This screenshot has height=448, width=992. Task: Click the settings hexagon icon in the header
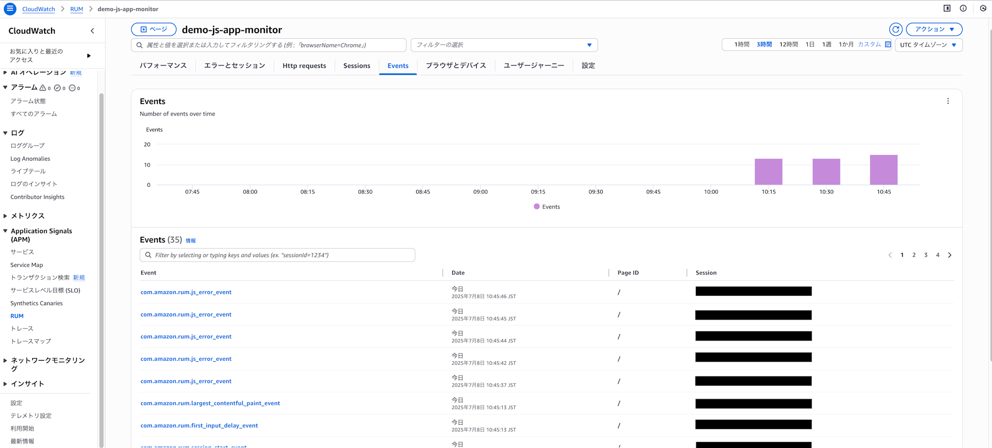983,8
